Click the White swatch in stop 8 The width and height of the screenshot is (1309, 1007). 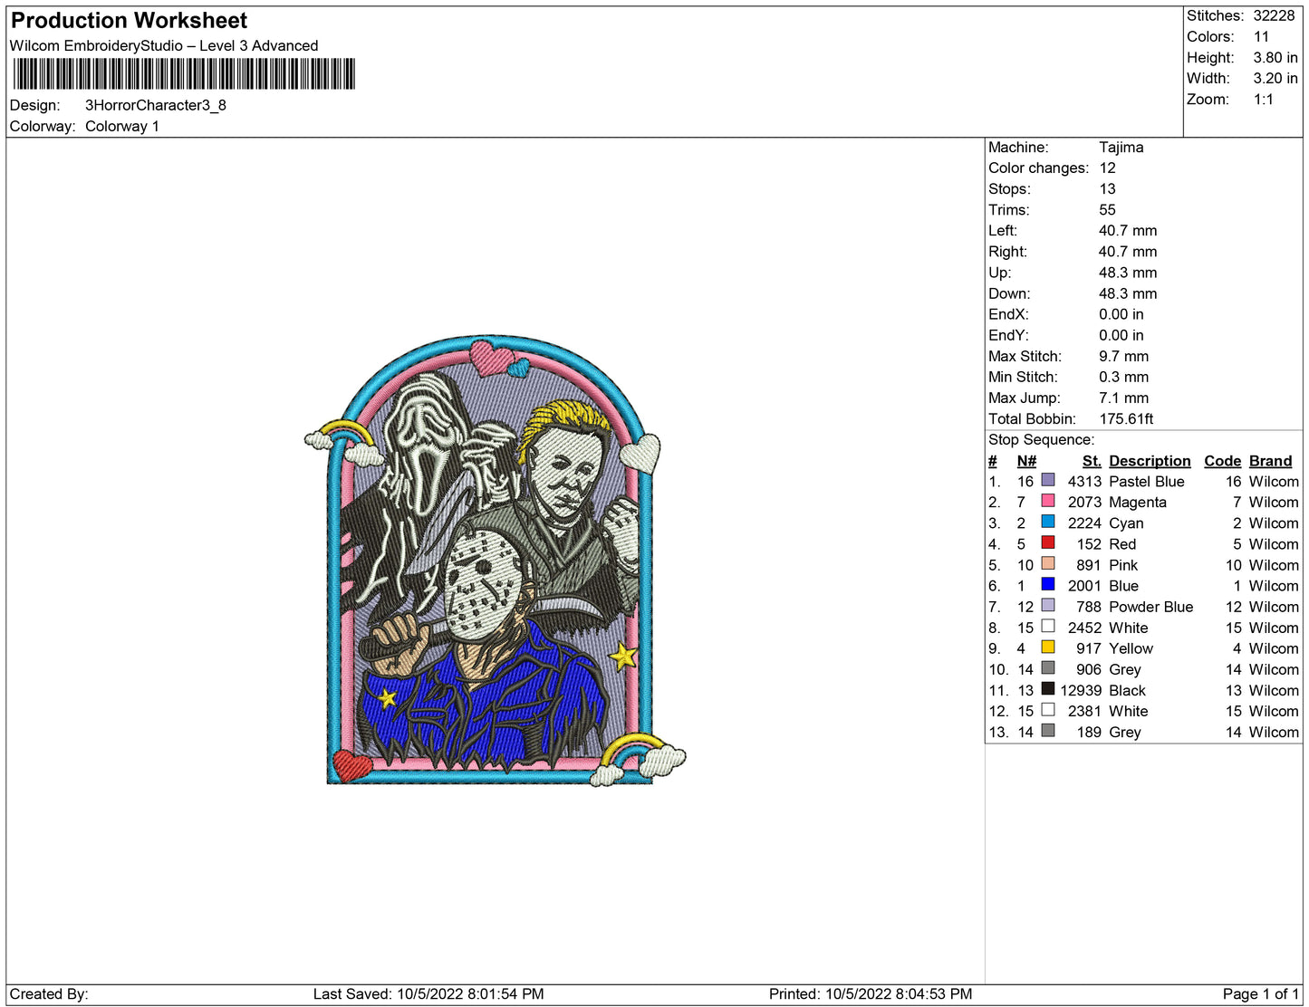click(x=1048, y=626)
